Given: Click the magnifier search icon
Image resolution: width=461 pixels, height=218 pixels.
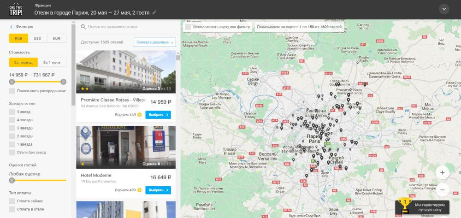Looking at the screenshot, I should (x=83, y=27).
